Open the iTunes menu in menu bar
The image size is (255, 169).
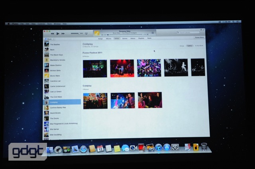pyautogui.click(x=15, y=24)
